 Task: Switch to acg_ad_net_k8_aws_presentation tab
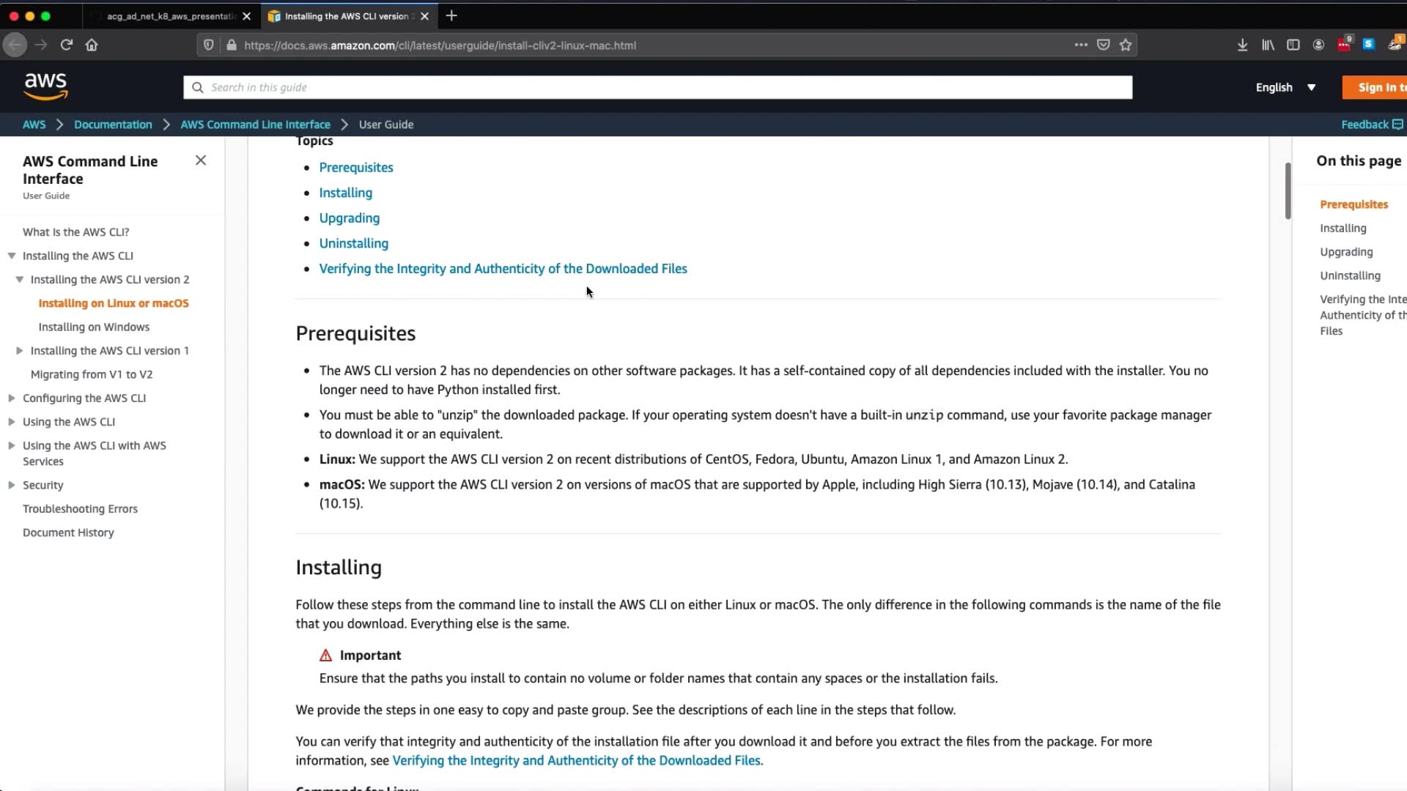click(170, 16)
